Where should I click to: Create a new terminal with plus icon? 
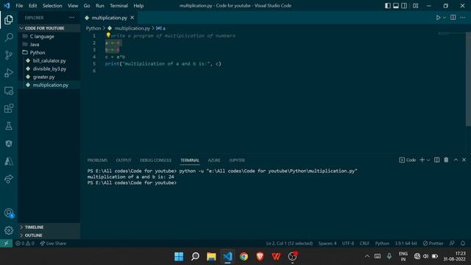click(x=422, y=160)
